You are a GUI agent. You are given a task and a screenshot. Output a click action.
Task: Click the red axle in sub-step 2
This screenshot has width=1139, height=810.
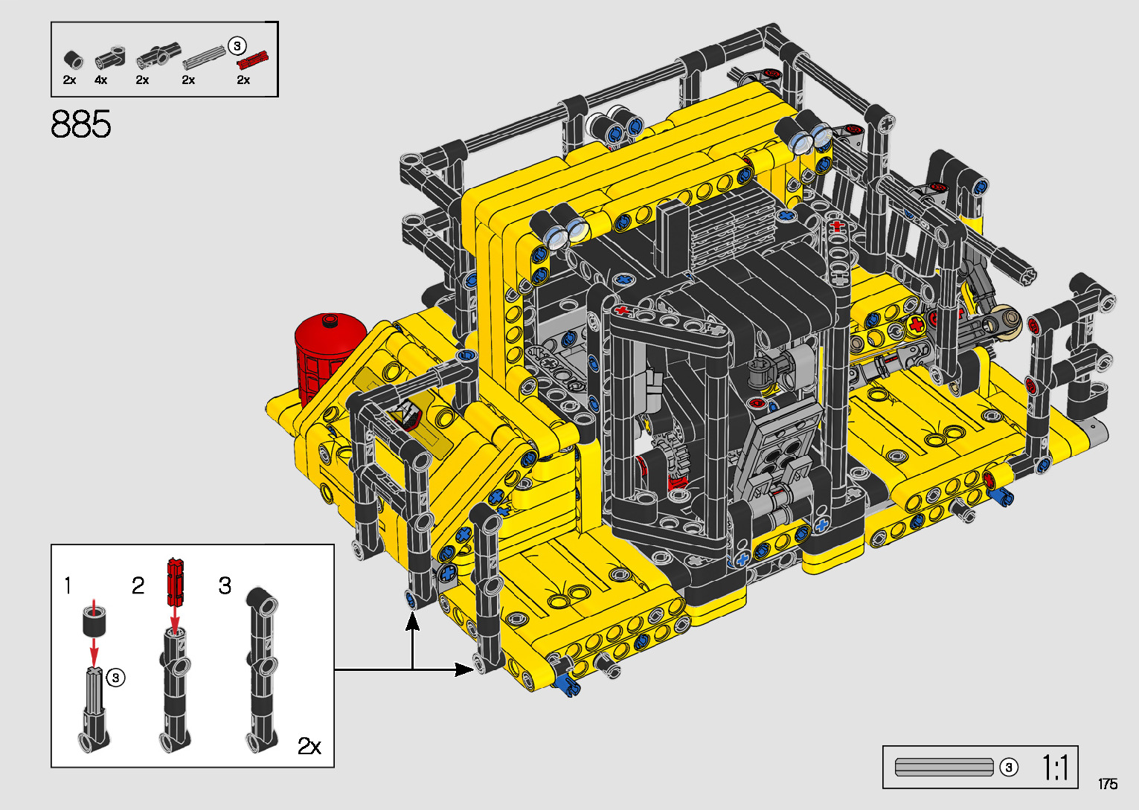(x=176, y=581)
